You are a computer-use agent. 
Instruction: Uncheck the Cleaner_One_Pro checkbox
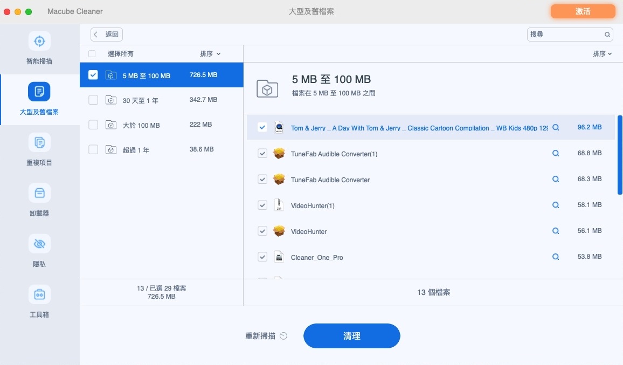(262, 257)
